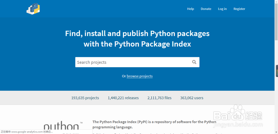Viewport: 278px width, 134px height.
Task: Click the 2,111,763 files statistic
Action: click(x=159, y=98)
